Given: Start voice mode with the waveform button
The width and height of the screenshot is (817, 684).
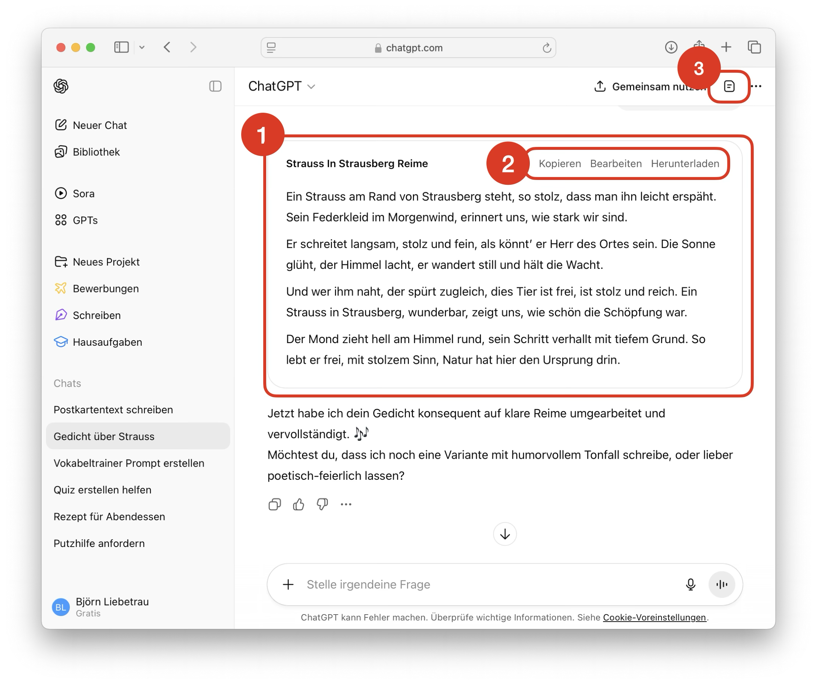Looking at the screenshot, I should pos(721,584).
